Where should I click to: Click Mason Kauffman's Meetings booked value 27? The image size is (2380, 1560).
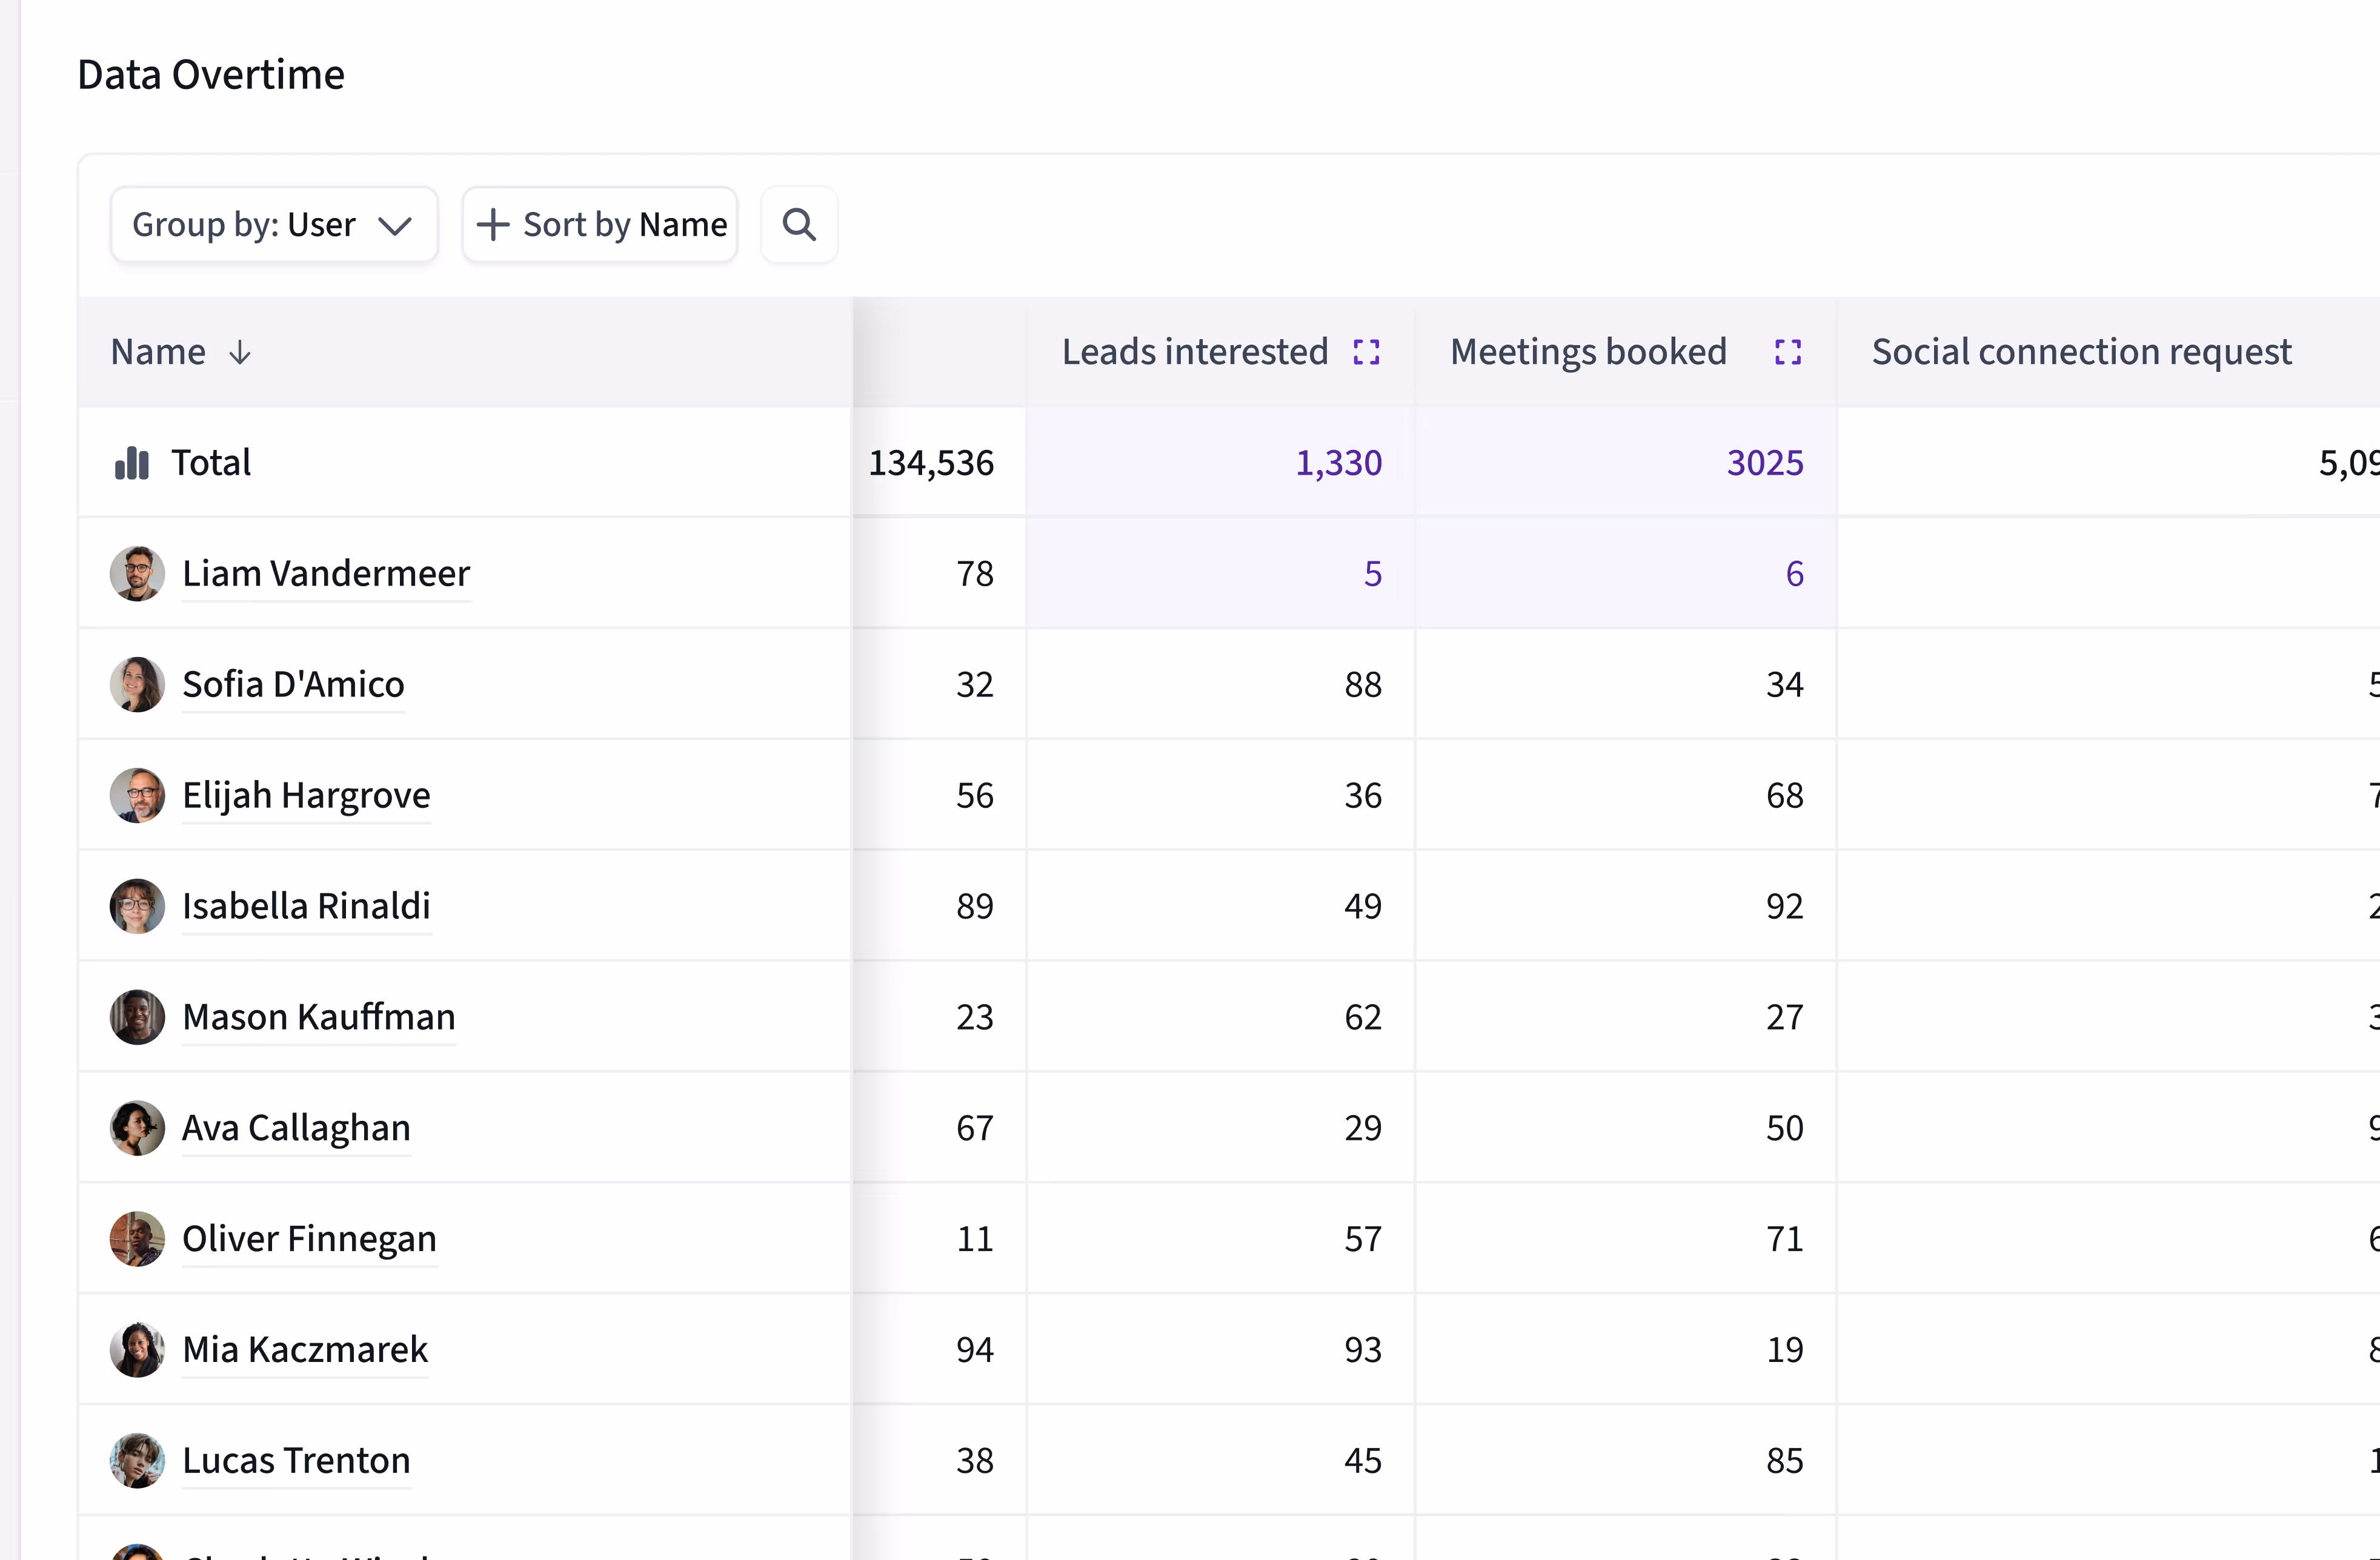click(x=1785, y=1017)
